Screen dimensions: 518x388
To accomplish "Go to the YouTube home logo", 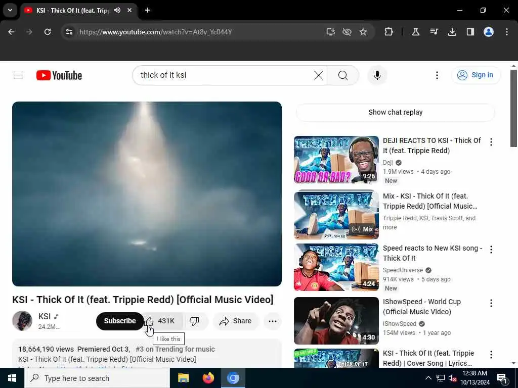I will 59,76.
